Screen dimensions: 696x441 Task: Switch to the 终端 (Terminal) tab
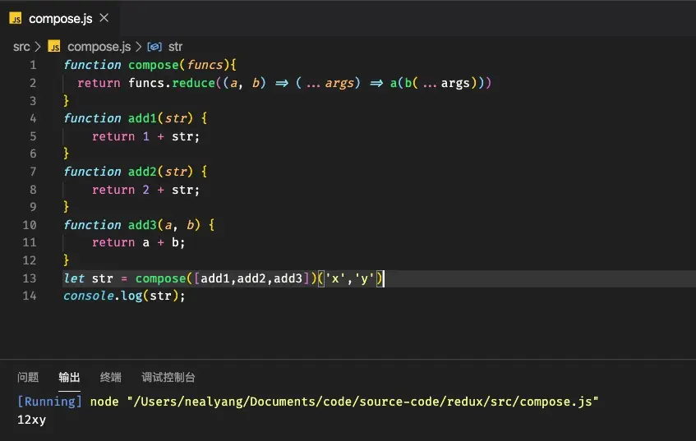[111, 378]
